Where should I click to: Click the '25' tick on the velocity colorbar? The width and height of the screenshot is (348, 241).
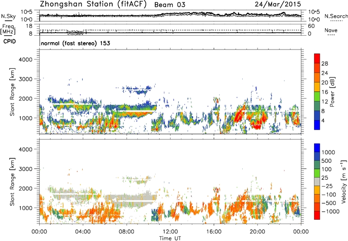(x=325, y=178)
